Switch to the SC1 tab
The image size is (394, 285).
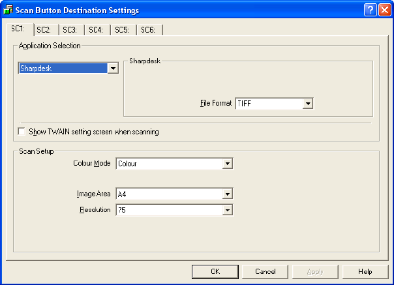[18, 29]
